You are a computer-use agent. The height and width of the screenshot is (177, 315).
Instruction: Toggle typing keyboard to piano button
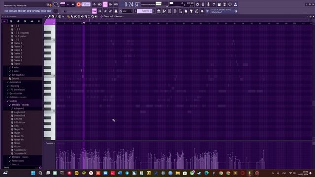pos(94,11)
